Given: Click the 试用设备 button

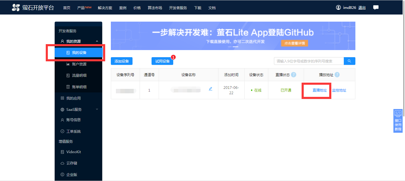Looking at the screenshot, I should point(162,61).
